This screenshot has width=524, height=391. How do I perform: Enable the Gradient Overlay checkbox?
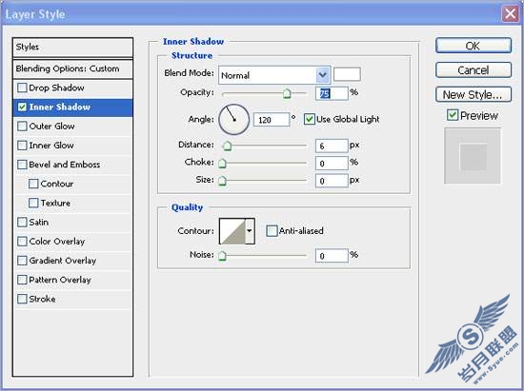[x=22, y=261]
